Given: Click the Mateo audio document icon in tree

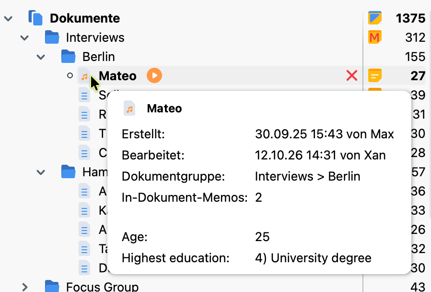Looking at the screenshot, I should point(84,75).
